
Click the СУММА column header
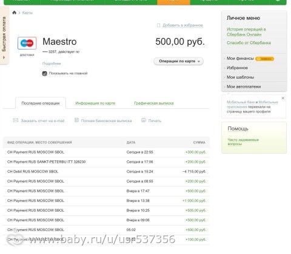(199, 143)
